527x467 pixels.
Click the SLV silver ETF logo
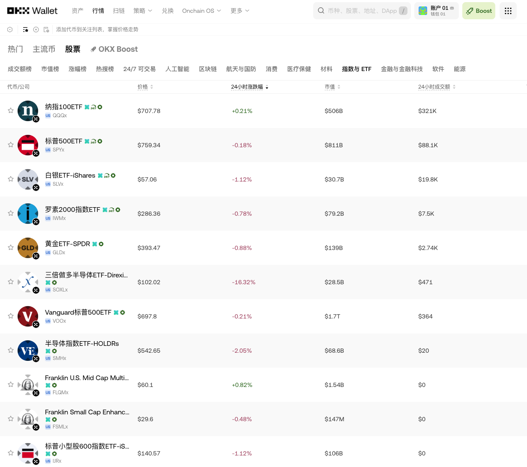[28, 179]
